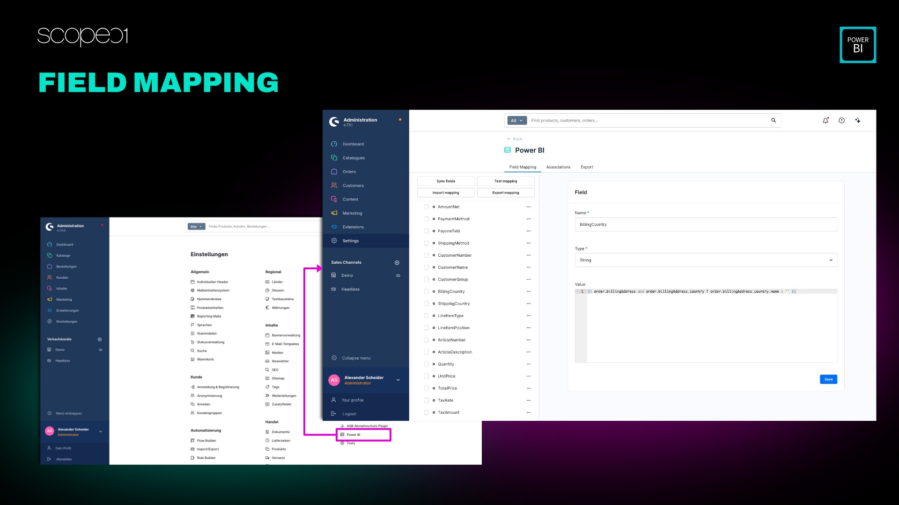This screenshot has width=899, height=505.
Task: Add sales channel with plus icon
Action: pos(397,263)
